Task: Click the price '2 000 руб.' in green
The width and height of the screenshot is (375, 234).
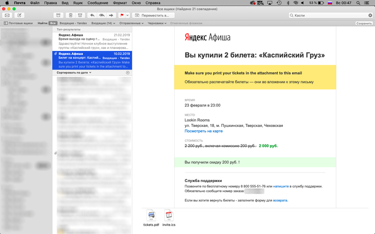Action: coord(268,146)
